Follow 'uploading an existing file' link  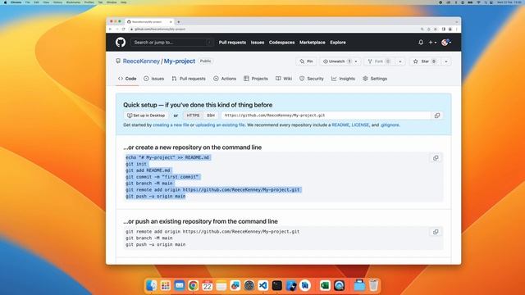[220, 125]
